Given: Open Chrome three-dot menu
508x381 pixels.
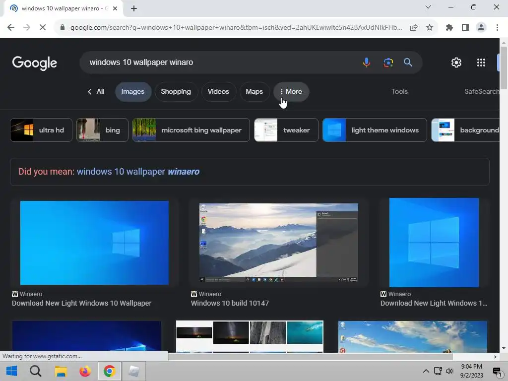Looking at the screenshot, I should (x=497, y=28).
